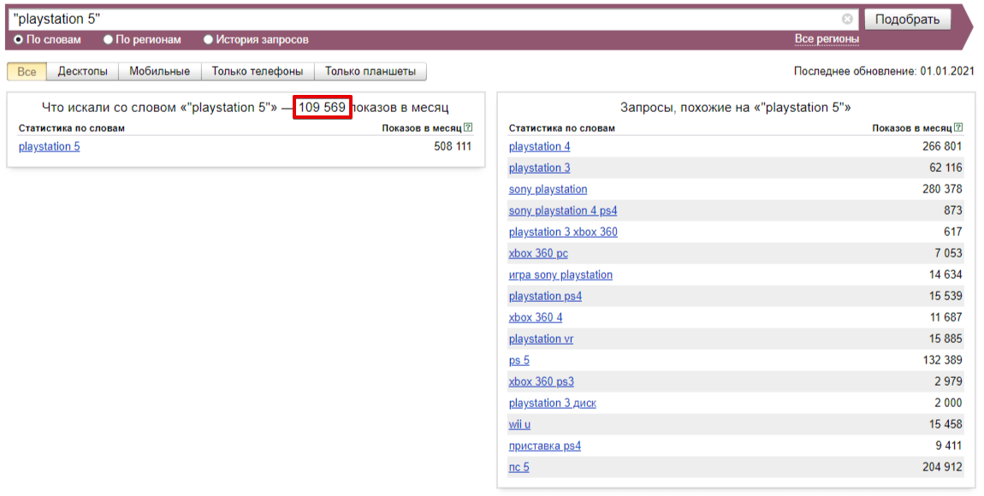Screen dimensions: 984x496
Task: Open the "xbox 360 pc" query link
Action: (x=538, y=254)
